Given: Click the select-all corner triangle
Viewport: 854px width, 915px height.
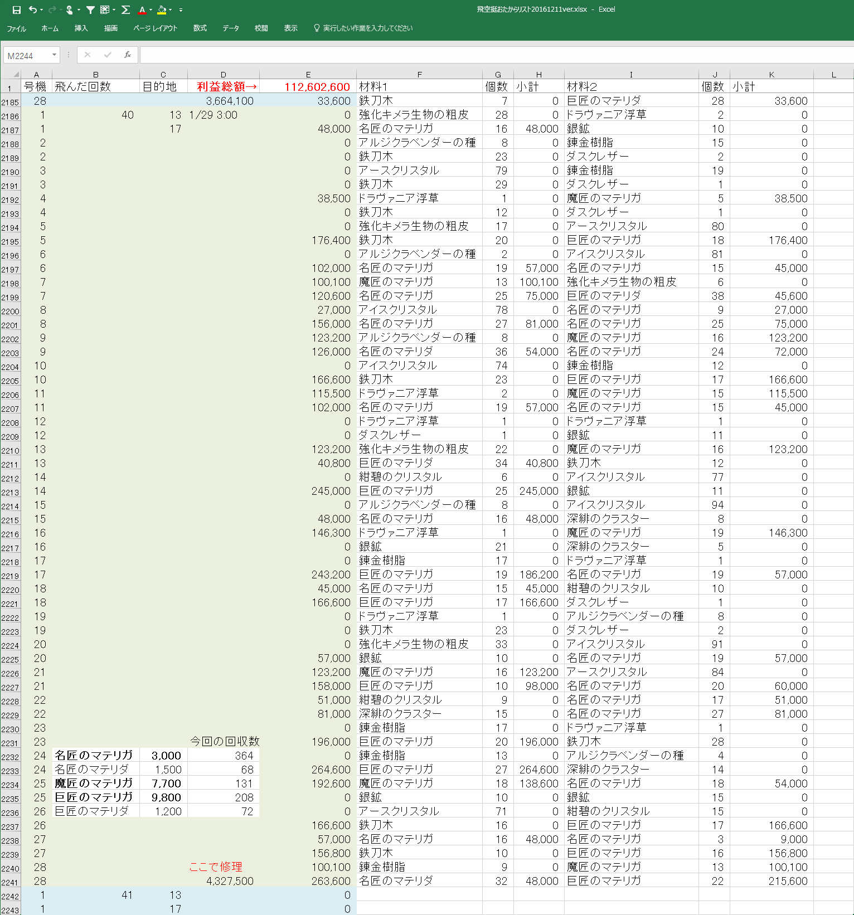Looking at the screenshot, I should (x=16, y=74).
